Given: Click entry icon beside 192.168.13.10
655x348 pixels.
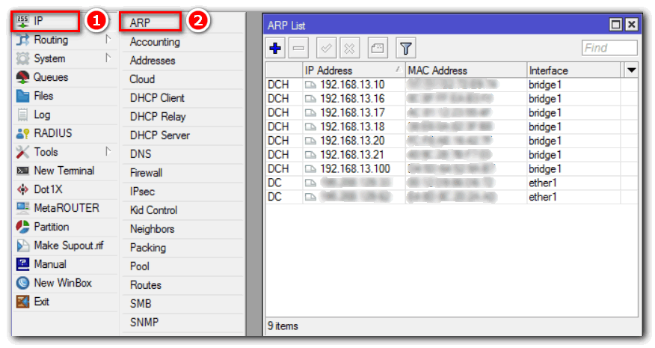Looking at the screenshot, I should click(x=310, y=85).
